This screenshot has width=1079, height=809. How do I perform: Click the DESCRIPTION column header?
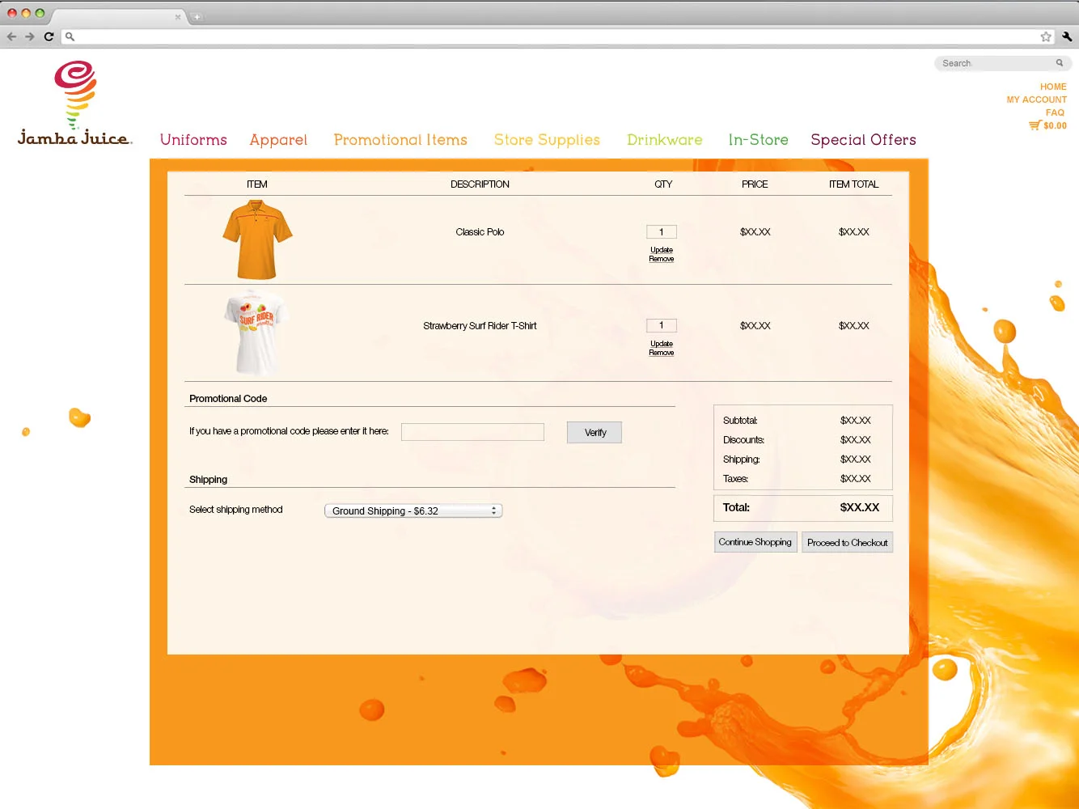pyautogui.click(x=480, y=184)
